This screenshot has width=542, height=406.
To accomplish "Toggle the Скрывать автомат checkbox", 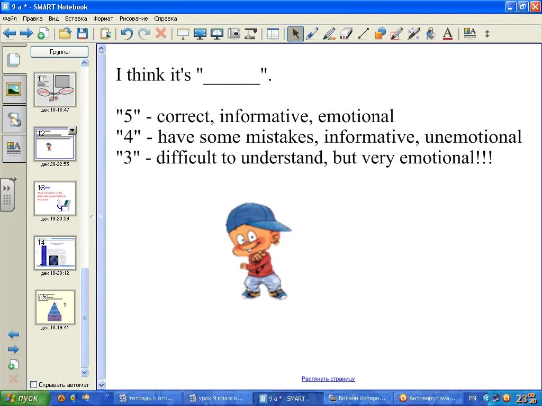I will [33, 384].
